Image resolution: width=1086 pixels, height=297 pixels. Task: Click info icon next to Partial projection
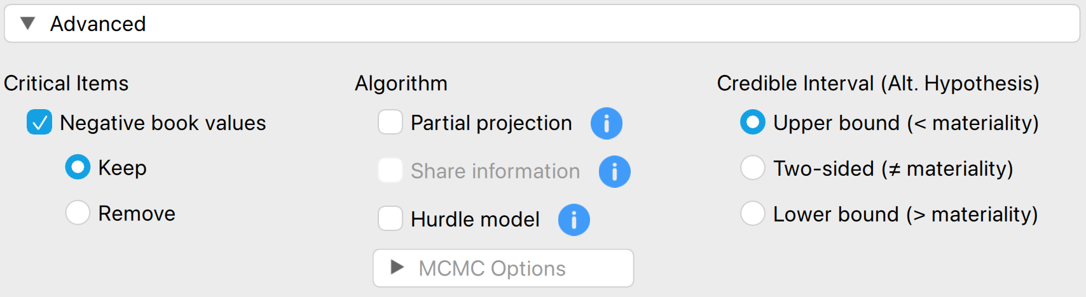(606, 123)
